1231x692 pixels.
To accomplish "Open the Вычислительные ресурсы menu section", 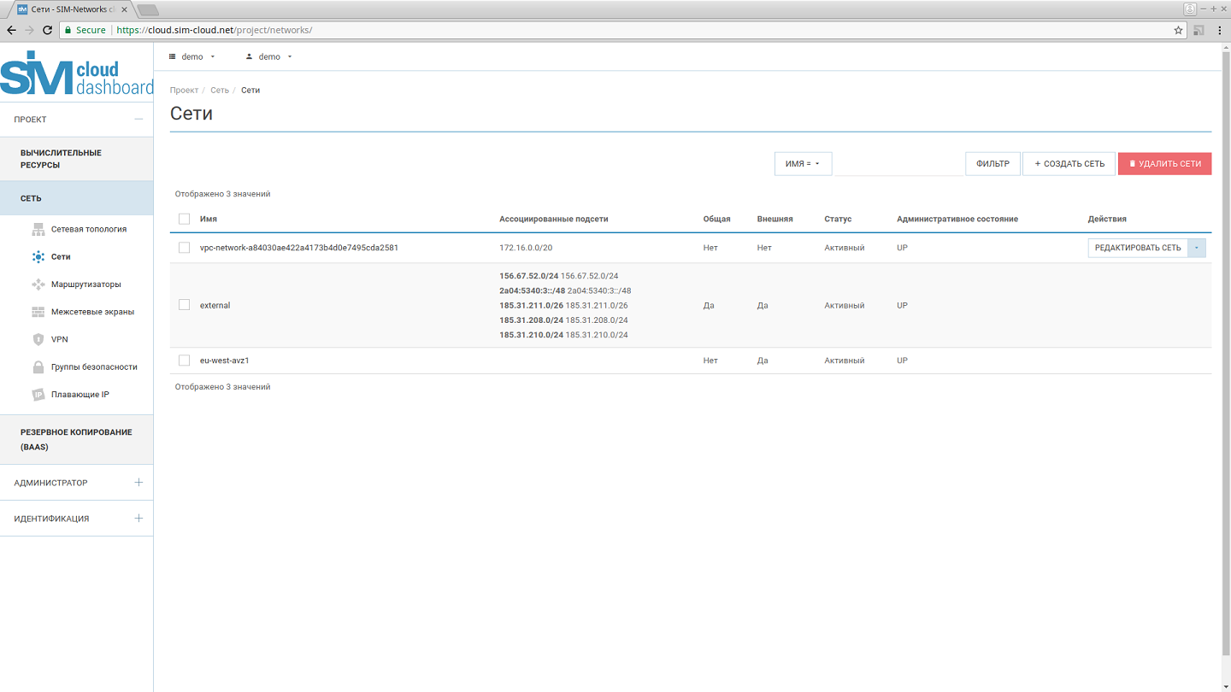I will coord(61,159).
